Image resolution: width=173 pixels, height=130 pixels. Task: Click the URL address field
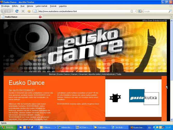point(84,11)
